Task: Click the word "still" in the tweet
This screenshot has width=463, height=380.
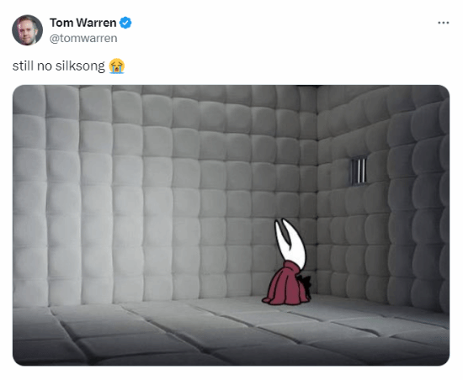Action: coord(23,66)
